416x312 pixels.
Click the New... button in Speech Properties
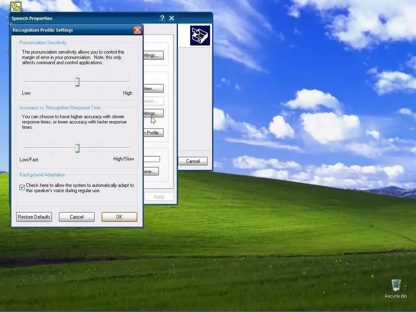pos(153,88)
